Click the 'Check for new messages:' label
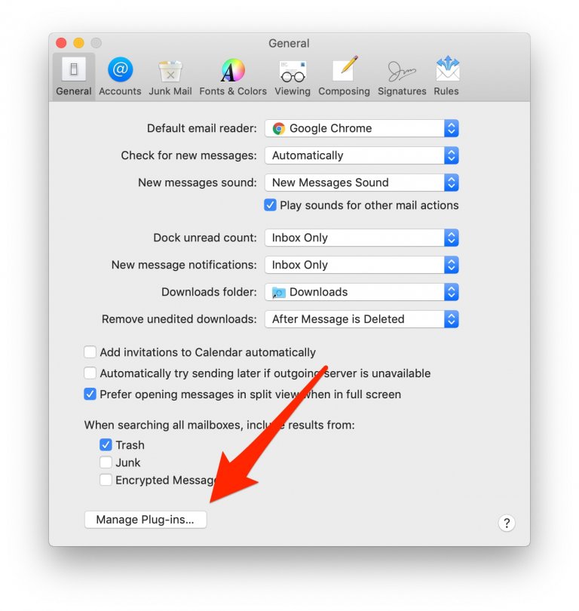 click(x=188, y=155)
